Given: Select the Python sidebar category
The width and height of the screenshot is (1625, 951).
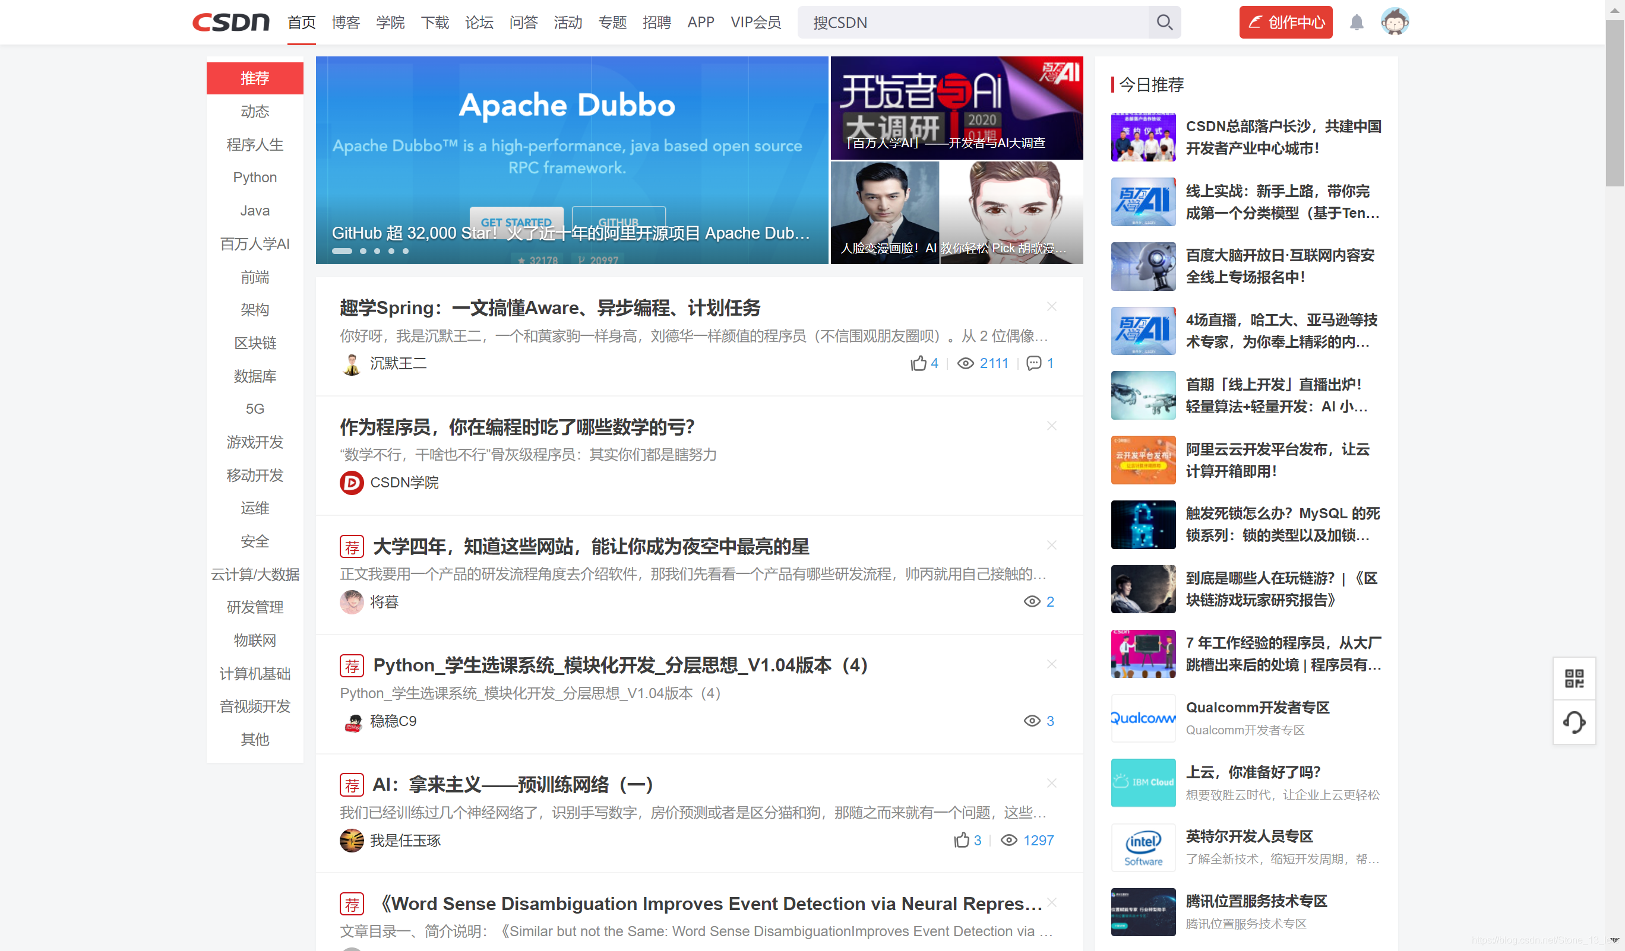Looking at the screenshot, I should pos(255,177).
